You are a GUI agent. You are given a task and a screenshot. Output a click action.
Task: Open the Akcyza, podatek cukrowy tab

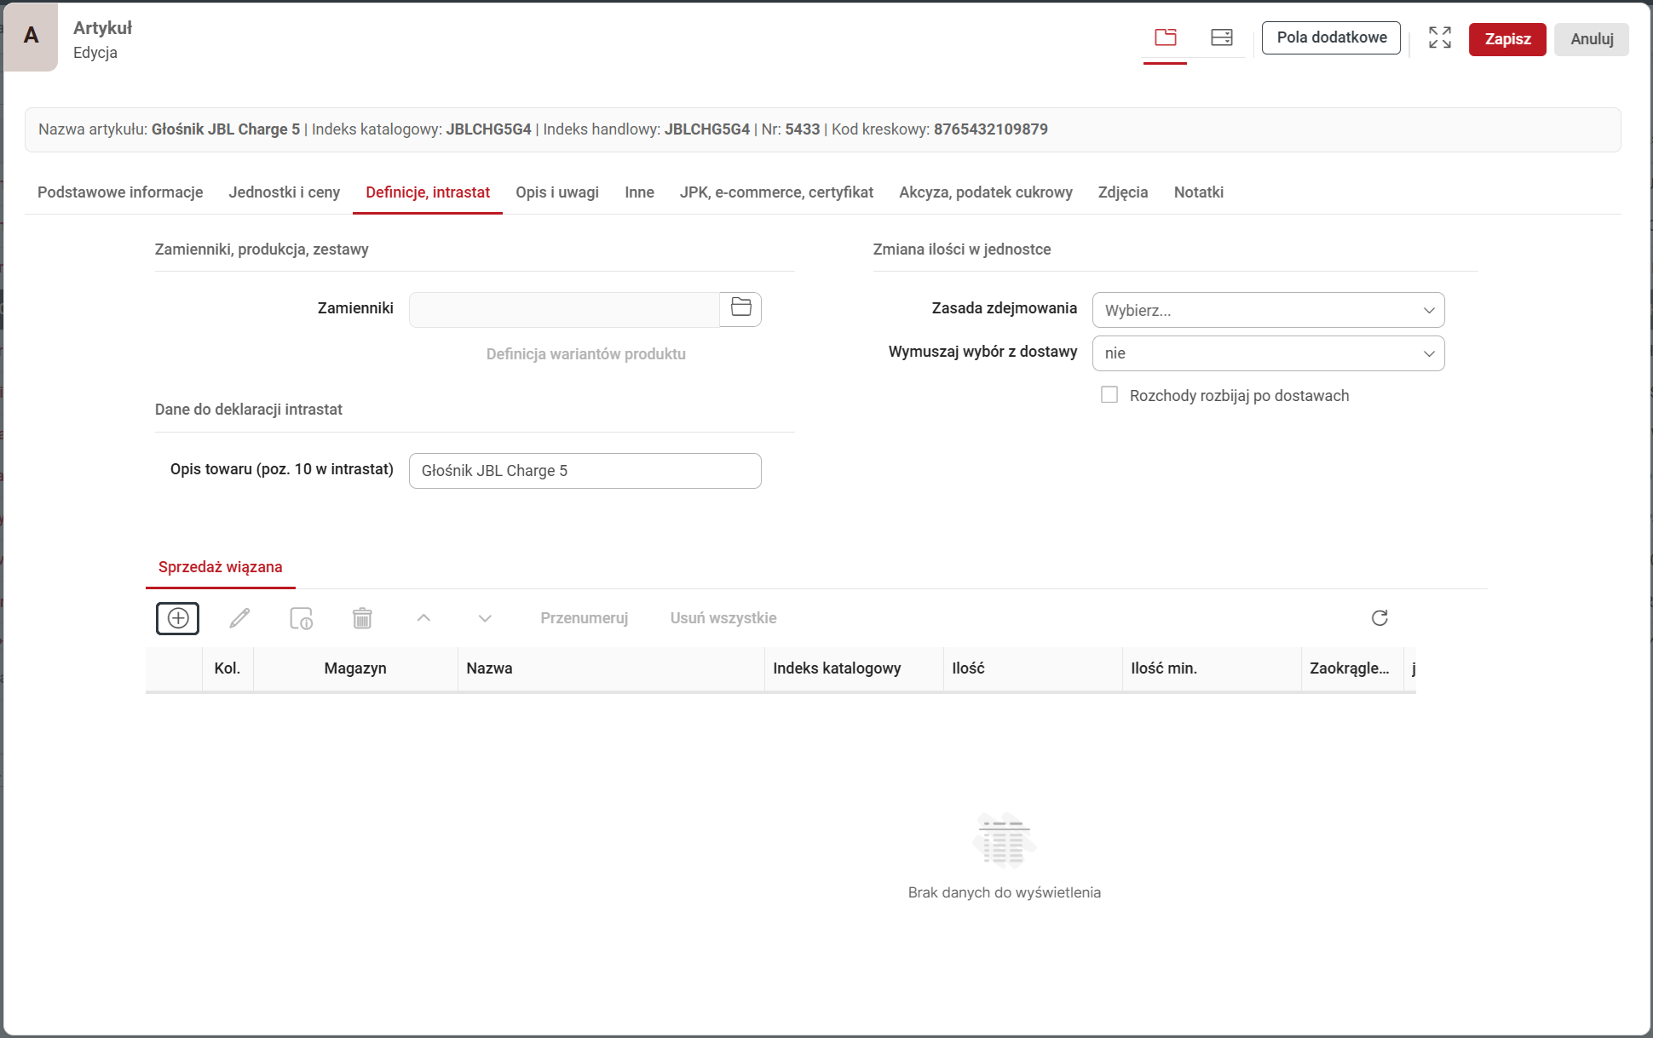pos(985,192)
